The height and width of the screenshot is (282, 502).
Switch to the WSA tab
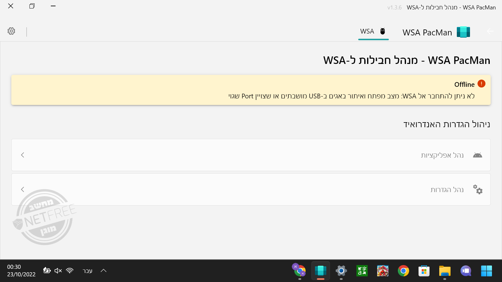click(373, 31)
